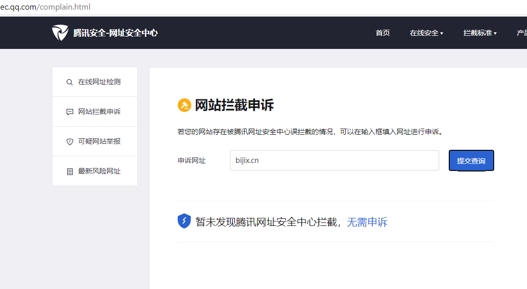
Task: Open the 在线网址检测 sidebar item
Action: point(95,82)
